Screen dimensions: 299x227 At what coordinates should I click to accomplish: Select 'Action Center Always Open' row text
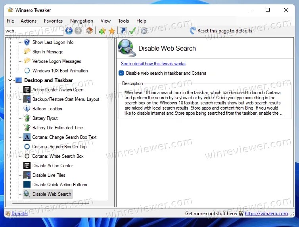point(58,90)
